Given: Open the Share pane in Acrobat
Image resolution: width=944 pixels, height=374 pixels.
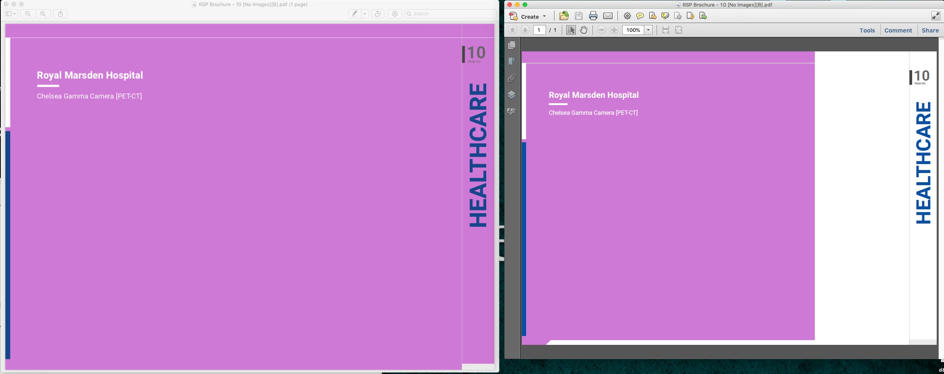Looking at the screenshot, I should (x=930, y=30).
